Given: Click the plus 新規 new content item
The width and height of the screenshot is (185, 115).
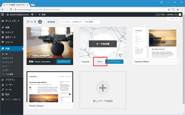Looking at the screenshot, I should click(x=42, y=15).
